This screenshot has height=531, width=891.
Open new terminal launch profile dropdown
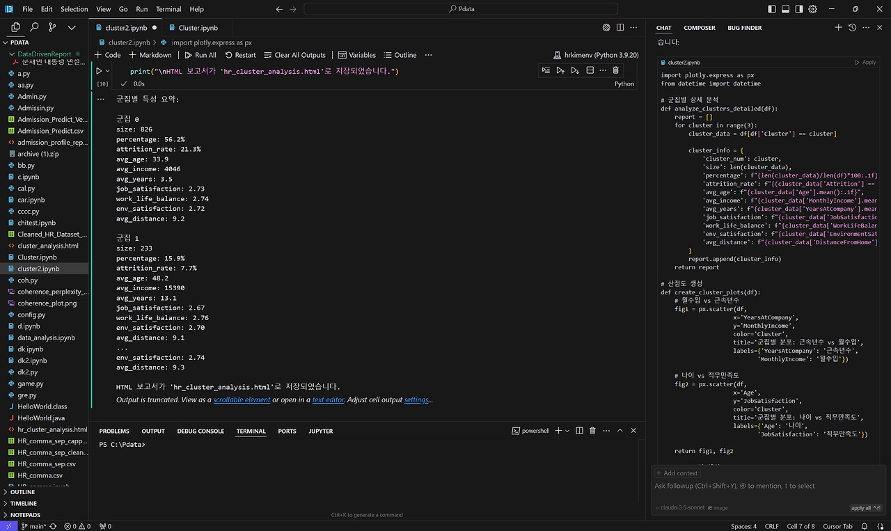[x=567, y=431]
